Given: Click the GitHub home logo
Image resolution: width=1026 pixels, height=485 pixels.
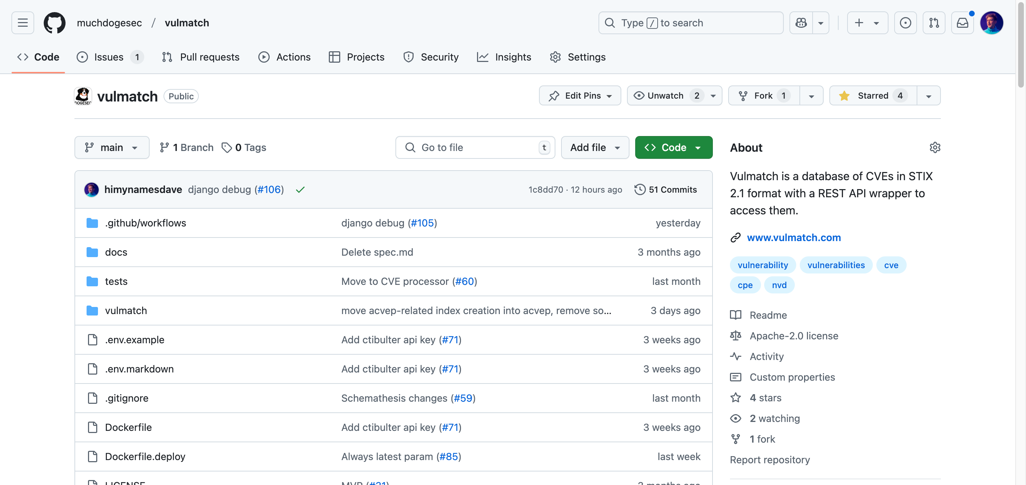Looking at the screenshot, I should pos(55,23).
